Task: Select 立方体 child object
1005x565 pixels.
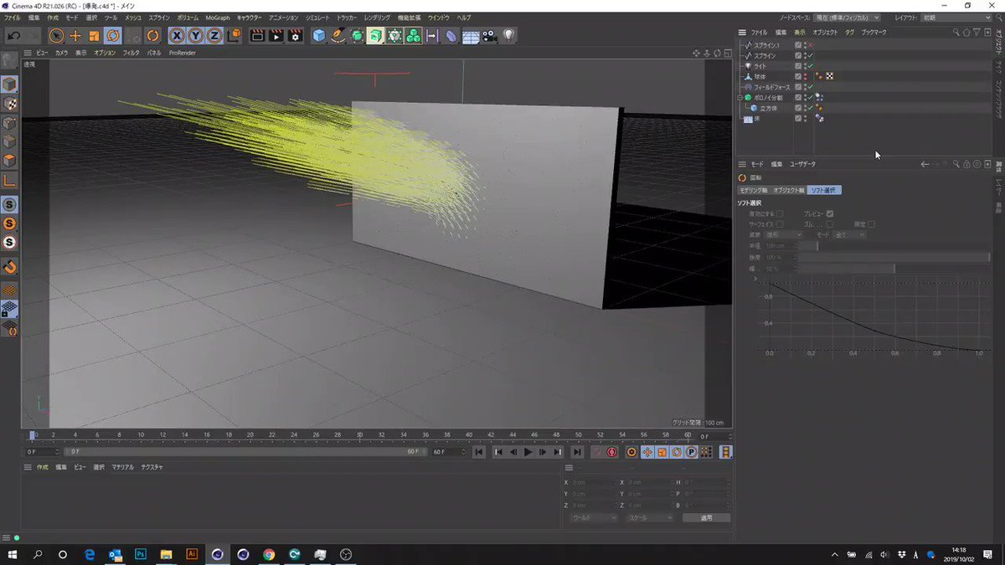Action: pos(768,108)
